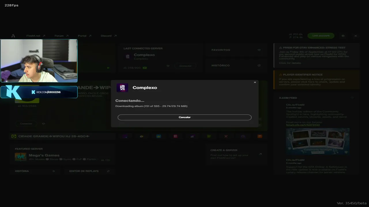Click the heart icon beside Favoritos
The height and width of the screenshot is (207, 369).
click(259, 50)
